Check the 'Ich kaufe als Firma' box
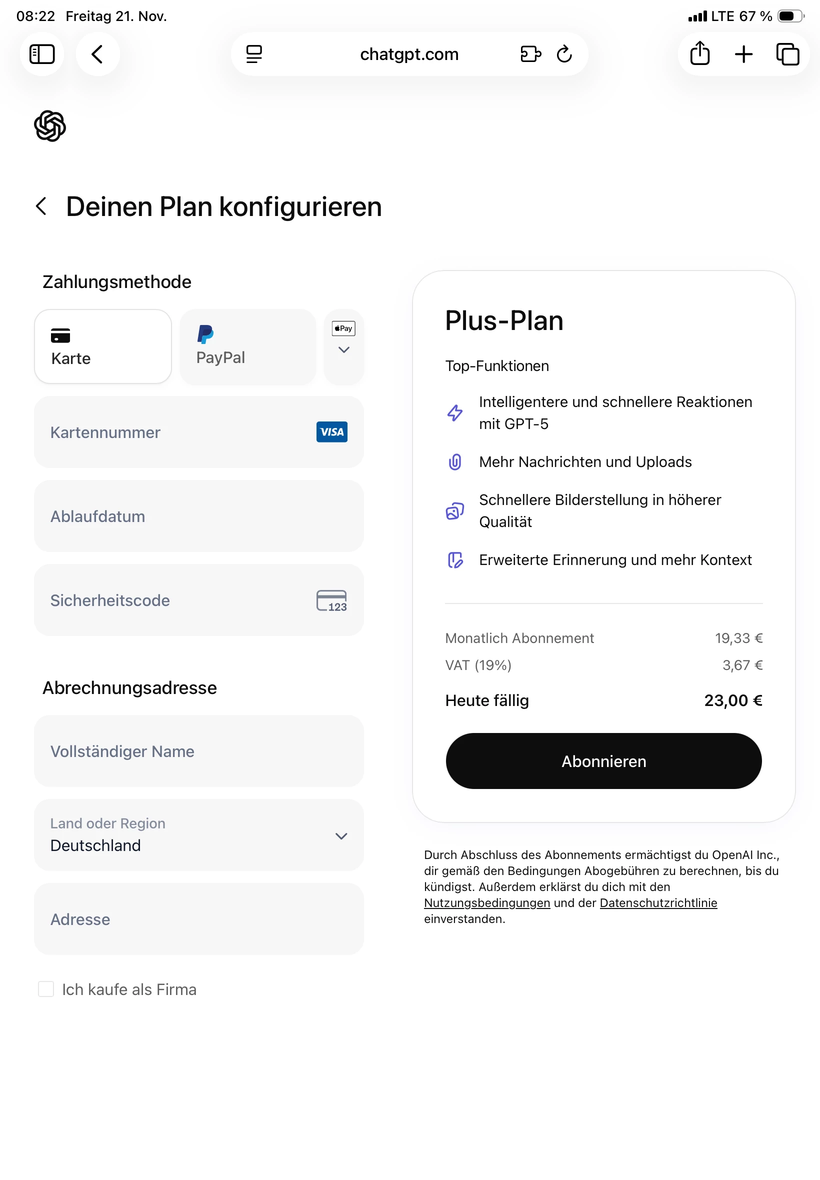 pyautogui.click(x=46, y=989)
